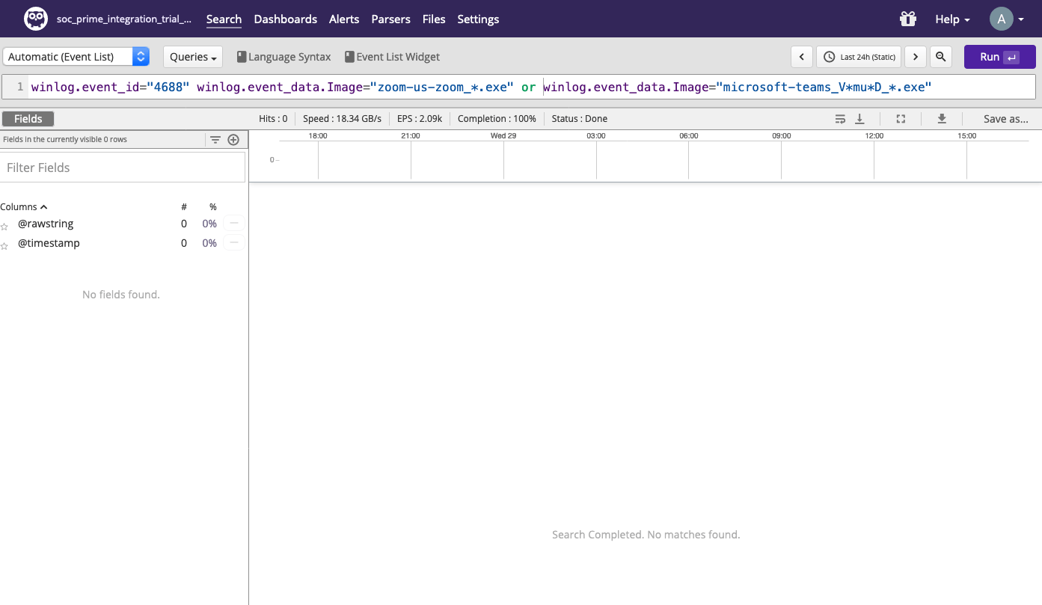Toggle fullscreen view of results
The image size is (1042, 605).
pyautogui.click(x=901, y=119)
